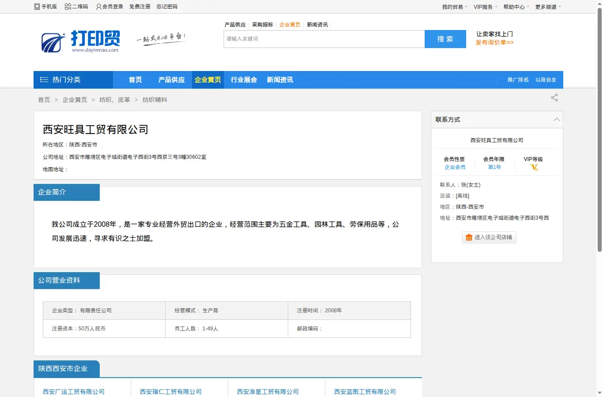Click the 第1年 membership year link
This screenshot has width=603, height=397.
pos(494,167)
